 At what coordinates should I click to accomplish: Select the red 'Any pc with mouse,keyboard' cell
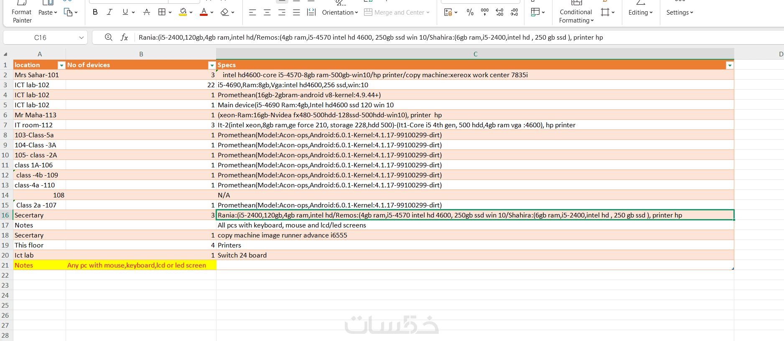coord(141,265)
